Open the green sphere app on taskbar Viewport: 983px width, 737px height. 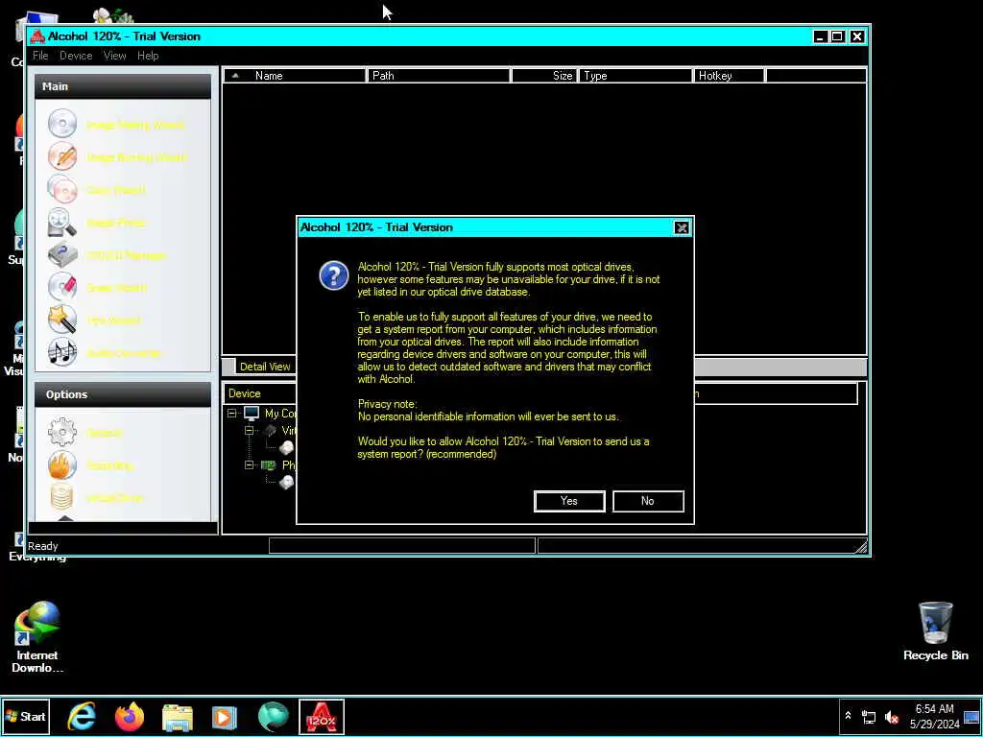[274, 717]
